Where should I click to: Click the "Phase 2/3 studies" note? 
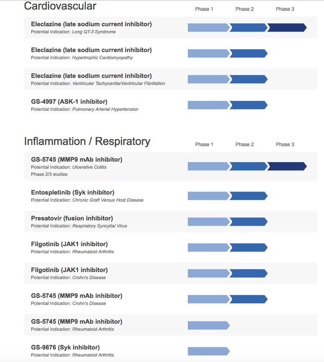[x=49, y=174]
